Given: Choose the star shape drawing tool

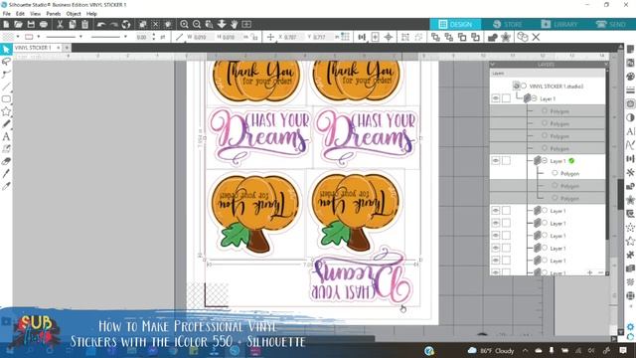Looking at the screenshot, I should [6, 111].
